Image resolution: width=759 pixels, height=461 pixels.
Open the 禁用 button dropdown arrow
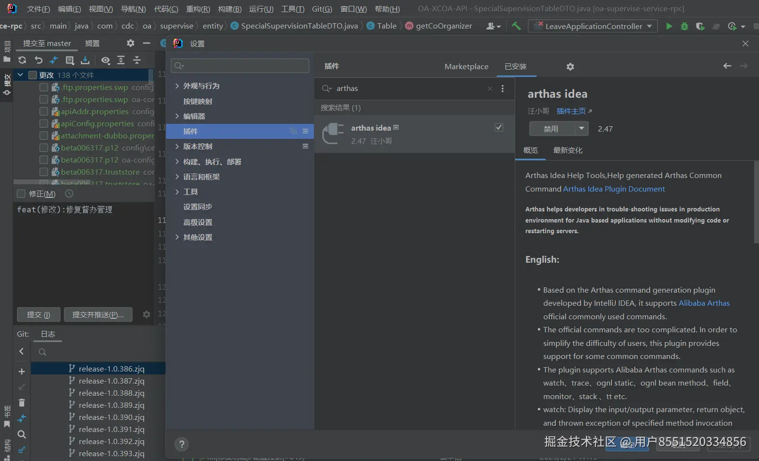pyautogui.click(x=581, y=129)
